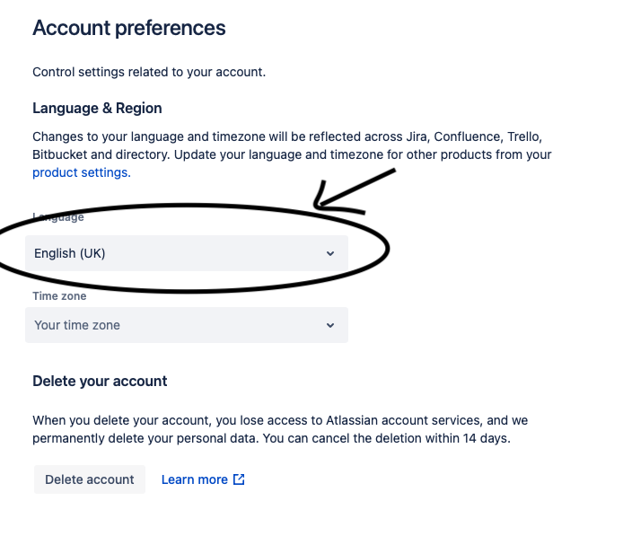Screen dimensions: 623x536
Task: Select the English (UK) value text
Action: 70,253
